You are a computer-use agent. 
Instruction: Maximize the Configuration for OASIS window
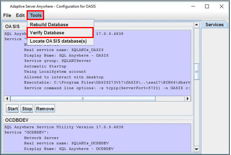pyautogui.click(x=207, y=6)
